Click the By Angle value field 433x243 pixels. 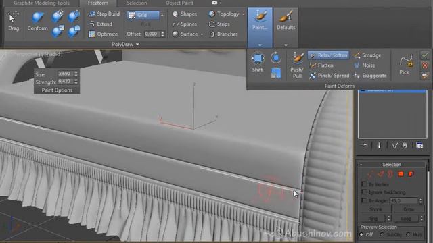[x=403, y=201]
